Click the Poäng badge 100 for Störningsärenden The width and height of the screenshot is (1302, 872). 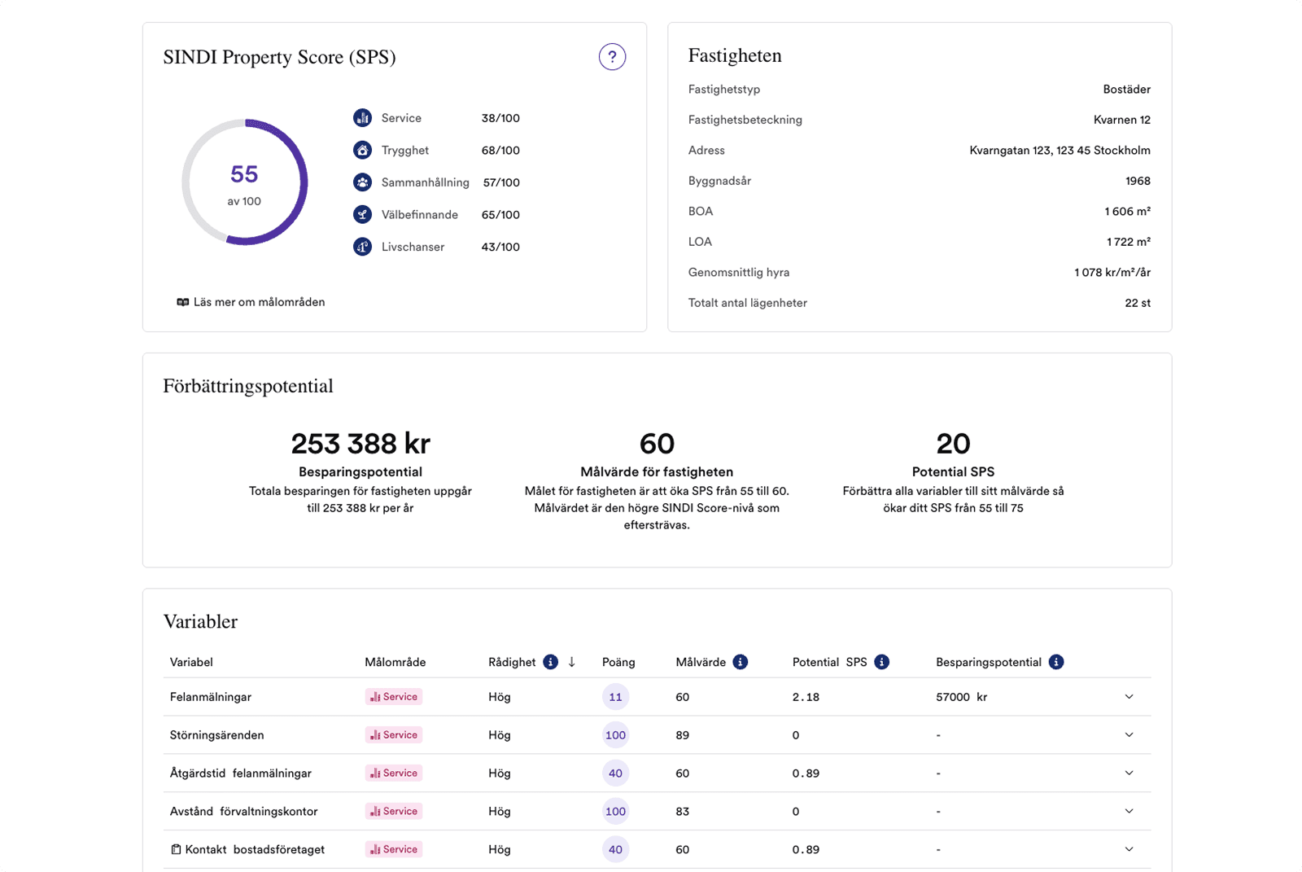click(x=615, y=735)
